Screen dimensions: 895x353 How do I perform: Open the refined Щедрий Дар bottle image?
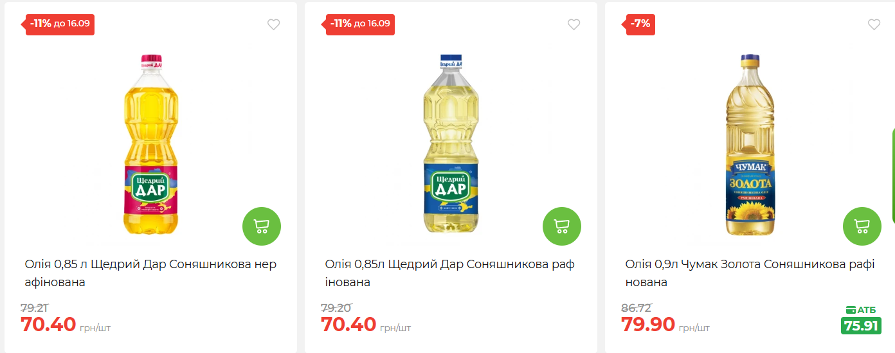451,145
